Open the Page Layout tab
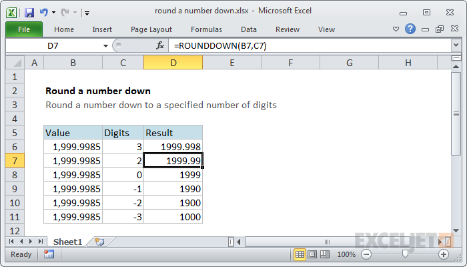467x267 pixels. pyautogui.click(x=151, y=29)
